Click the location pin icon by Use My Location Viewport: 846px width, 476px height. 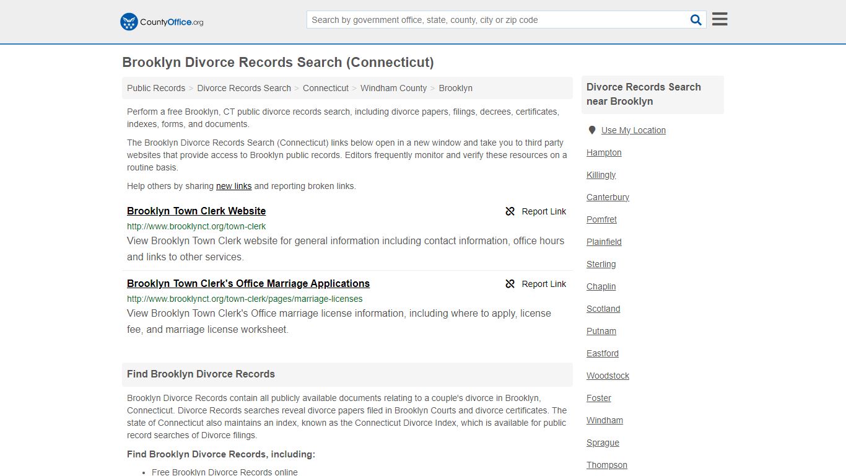pos(592,130)
